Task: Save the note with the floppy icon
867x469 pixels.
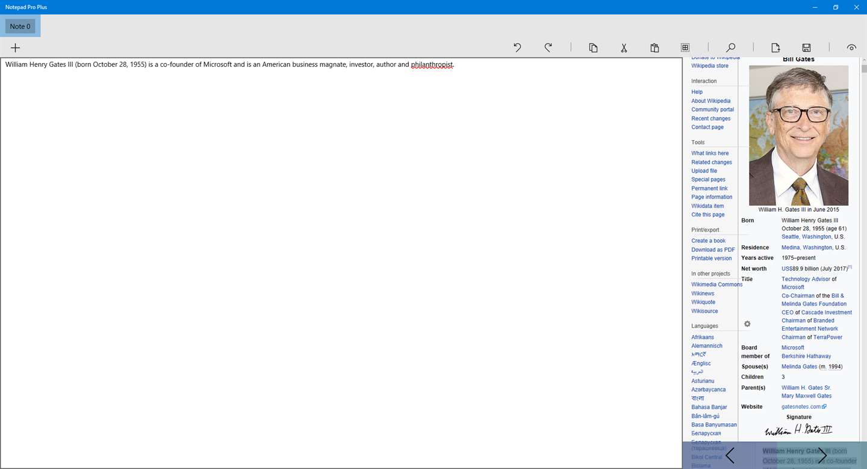Action: pos(806,48)
